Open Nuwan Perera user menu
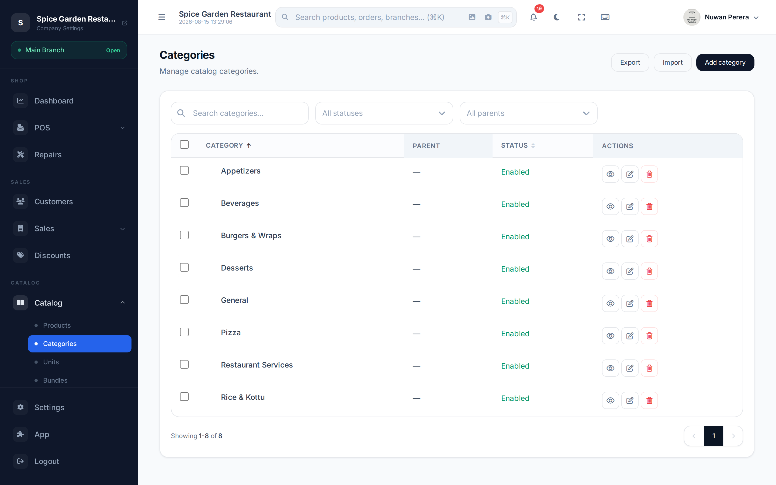776x485 pixels. 721,17
